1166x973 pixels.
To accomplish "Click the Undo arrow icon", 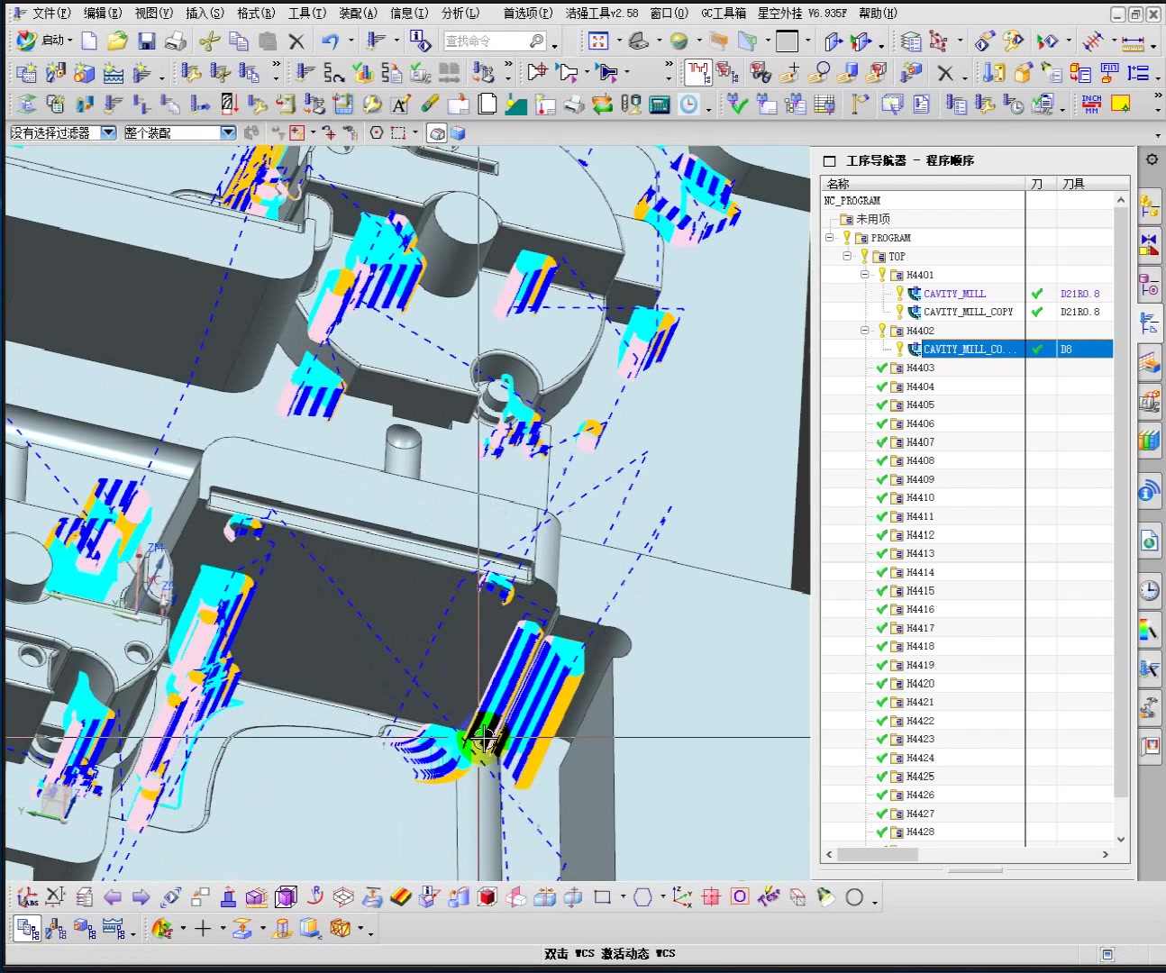I will [330, 41].
